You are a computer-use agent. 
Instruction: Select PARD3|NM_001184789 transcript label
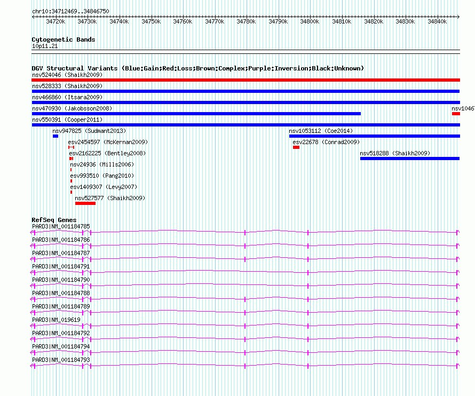(61, 307)
